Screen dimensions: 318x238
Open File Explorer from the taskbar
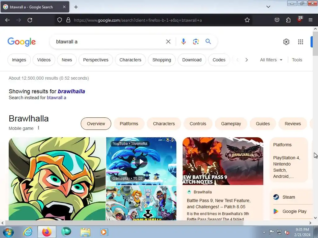(85, 232)
